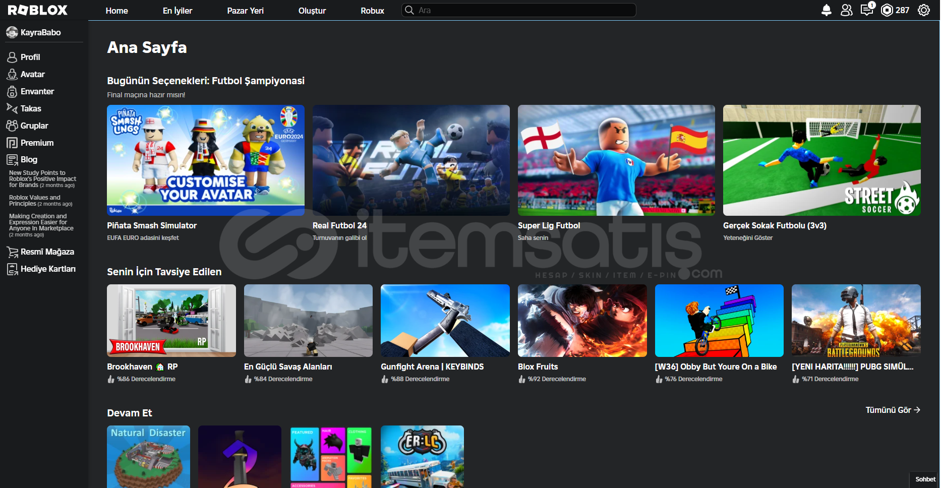This screenshot has height=488, width=941.
Task: Open blog post Making Creation and Expression
Action: point(41,225)
